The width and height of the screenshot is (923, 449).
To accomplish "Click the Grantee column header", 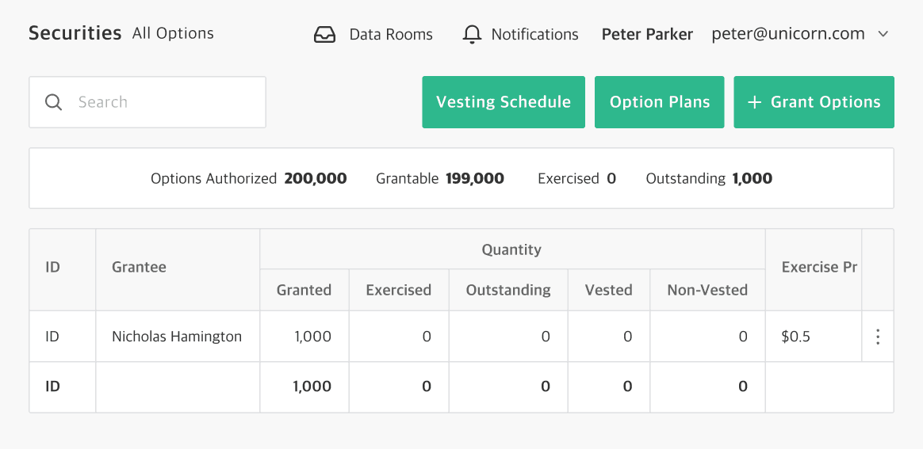I will pos(140,268).
